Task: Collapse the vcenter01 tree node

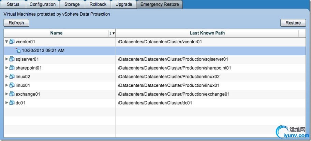Action: pos(6,42)
